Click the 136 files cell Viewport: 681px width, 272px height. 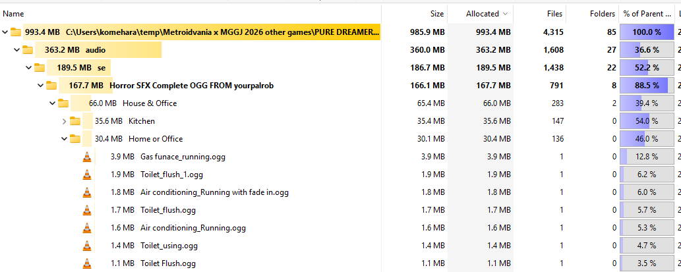tap(557, 139)
